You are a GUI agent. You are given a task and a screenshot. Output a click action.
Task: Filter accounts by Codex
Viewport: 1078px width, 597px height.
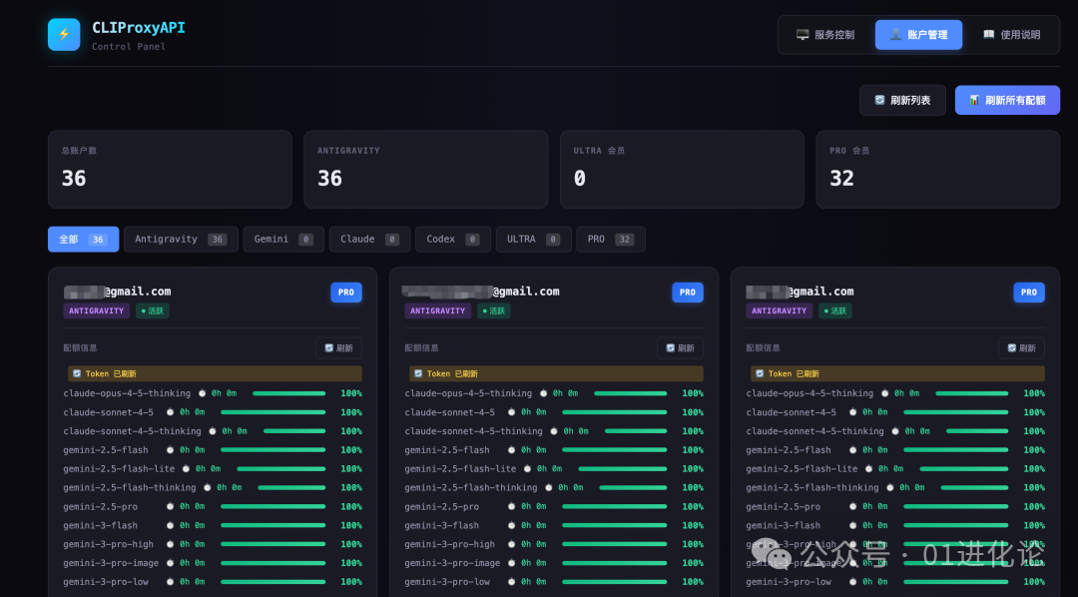click(453, 240)
